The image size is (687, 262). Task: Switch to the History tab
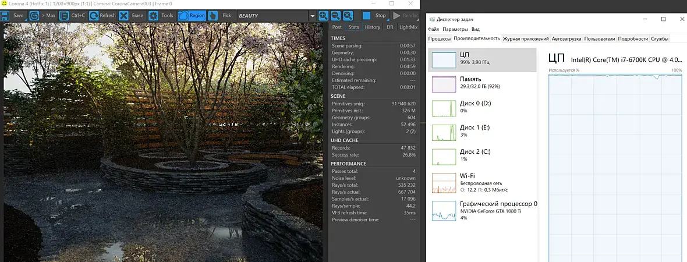click(x=373, y=27)
